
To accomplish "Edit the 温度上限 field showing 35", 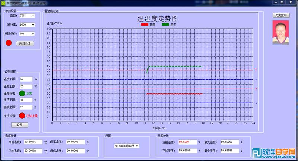I will [26, 86].
